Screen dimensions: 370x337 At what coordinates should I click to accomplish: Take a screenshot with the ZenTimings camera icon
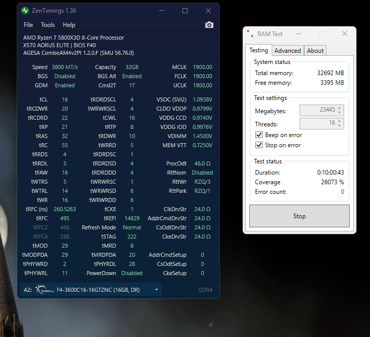pos(209,25)
